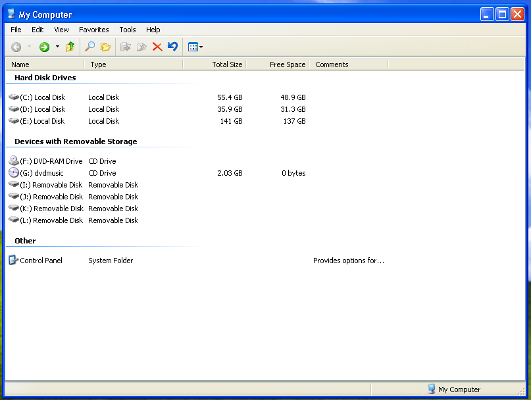The image size is (531, 400).
Task: Click the window resize grip corner
Action: (x=521, y=391)
